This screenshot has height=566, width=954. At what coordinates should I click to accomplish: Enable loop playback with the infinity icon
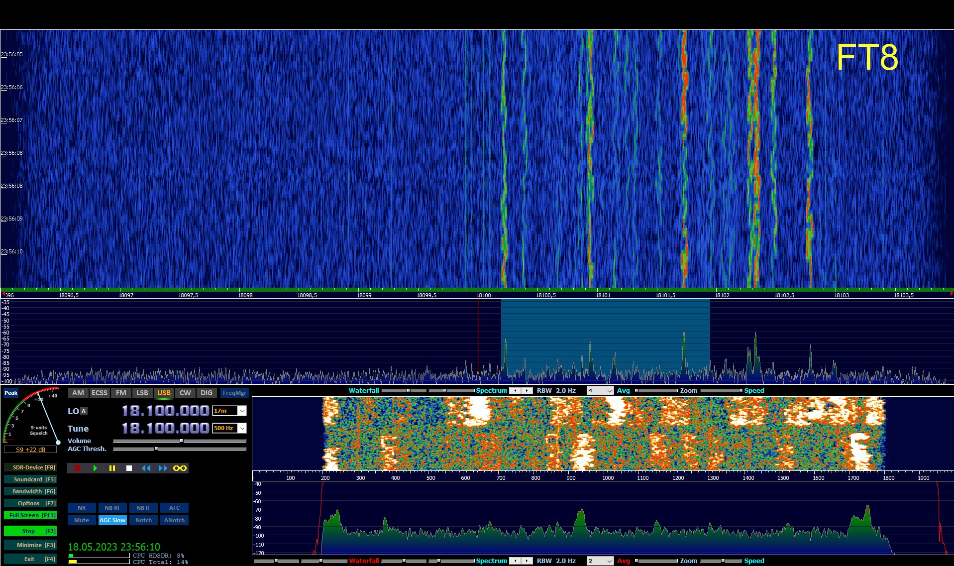click(180, 468)
